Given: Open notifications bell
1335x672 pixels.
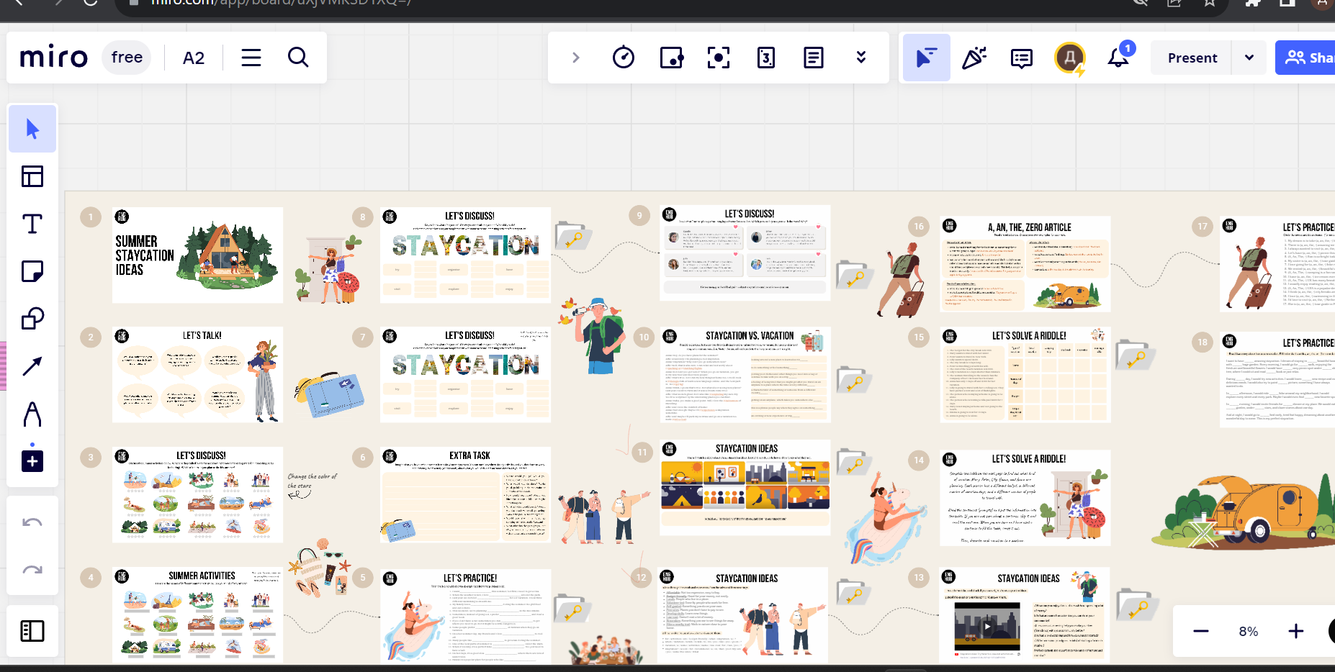Looking at the screenshot, I should [1119, 57].
